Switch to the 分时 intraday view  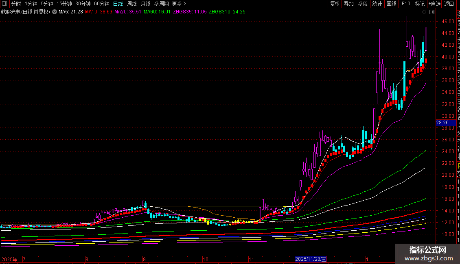click(x=16, y=4)
